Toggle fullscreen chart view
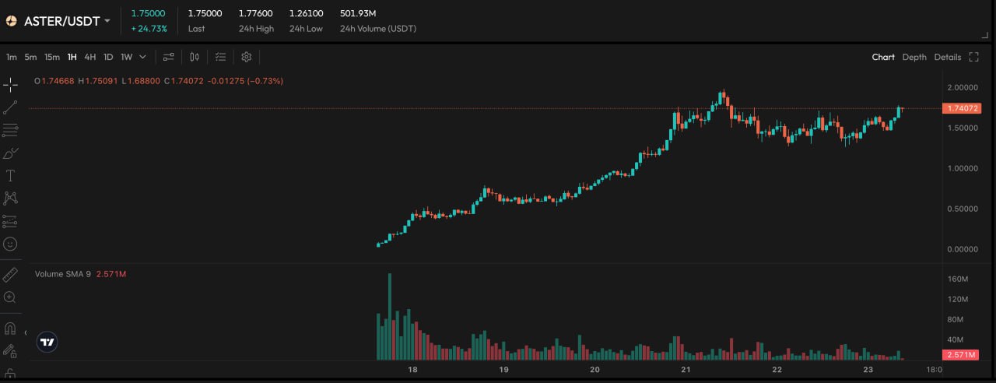Image resolution: width=996 pixels, height=383 pixels. click(973, 57)
